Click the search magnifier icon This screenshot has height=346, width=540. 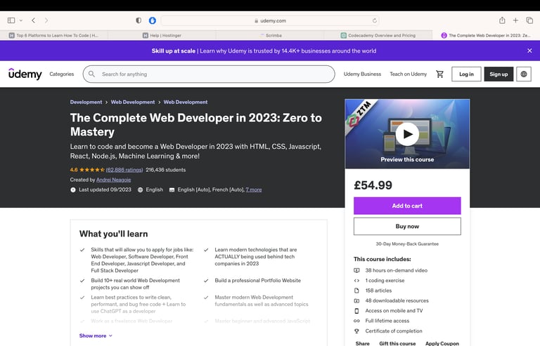pos(91,74)
